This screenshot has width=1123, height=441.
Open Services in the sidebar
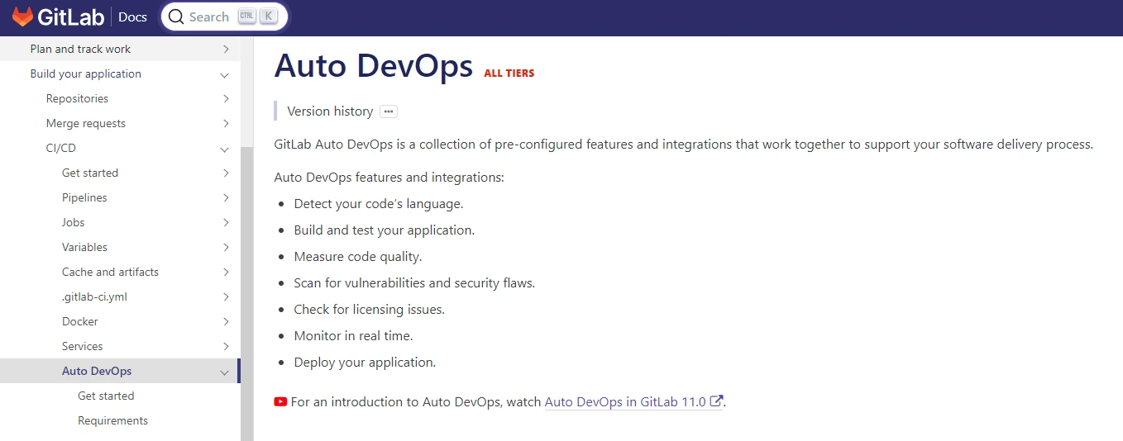(83, 346)
